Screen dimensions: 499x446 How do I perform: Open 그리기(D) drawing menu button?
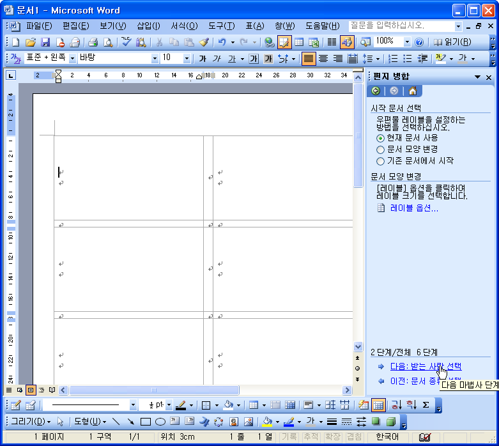31,422
